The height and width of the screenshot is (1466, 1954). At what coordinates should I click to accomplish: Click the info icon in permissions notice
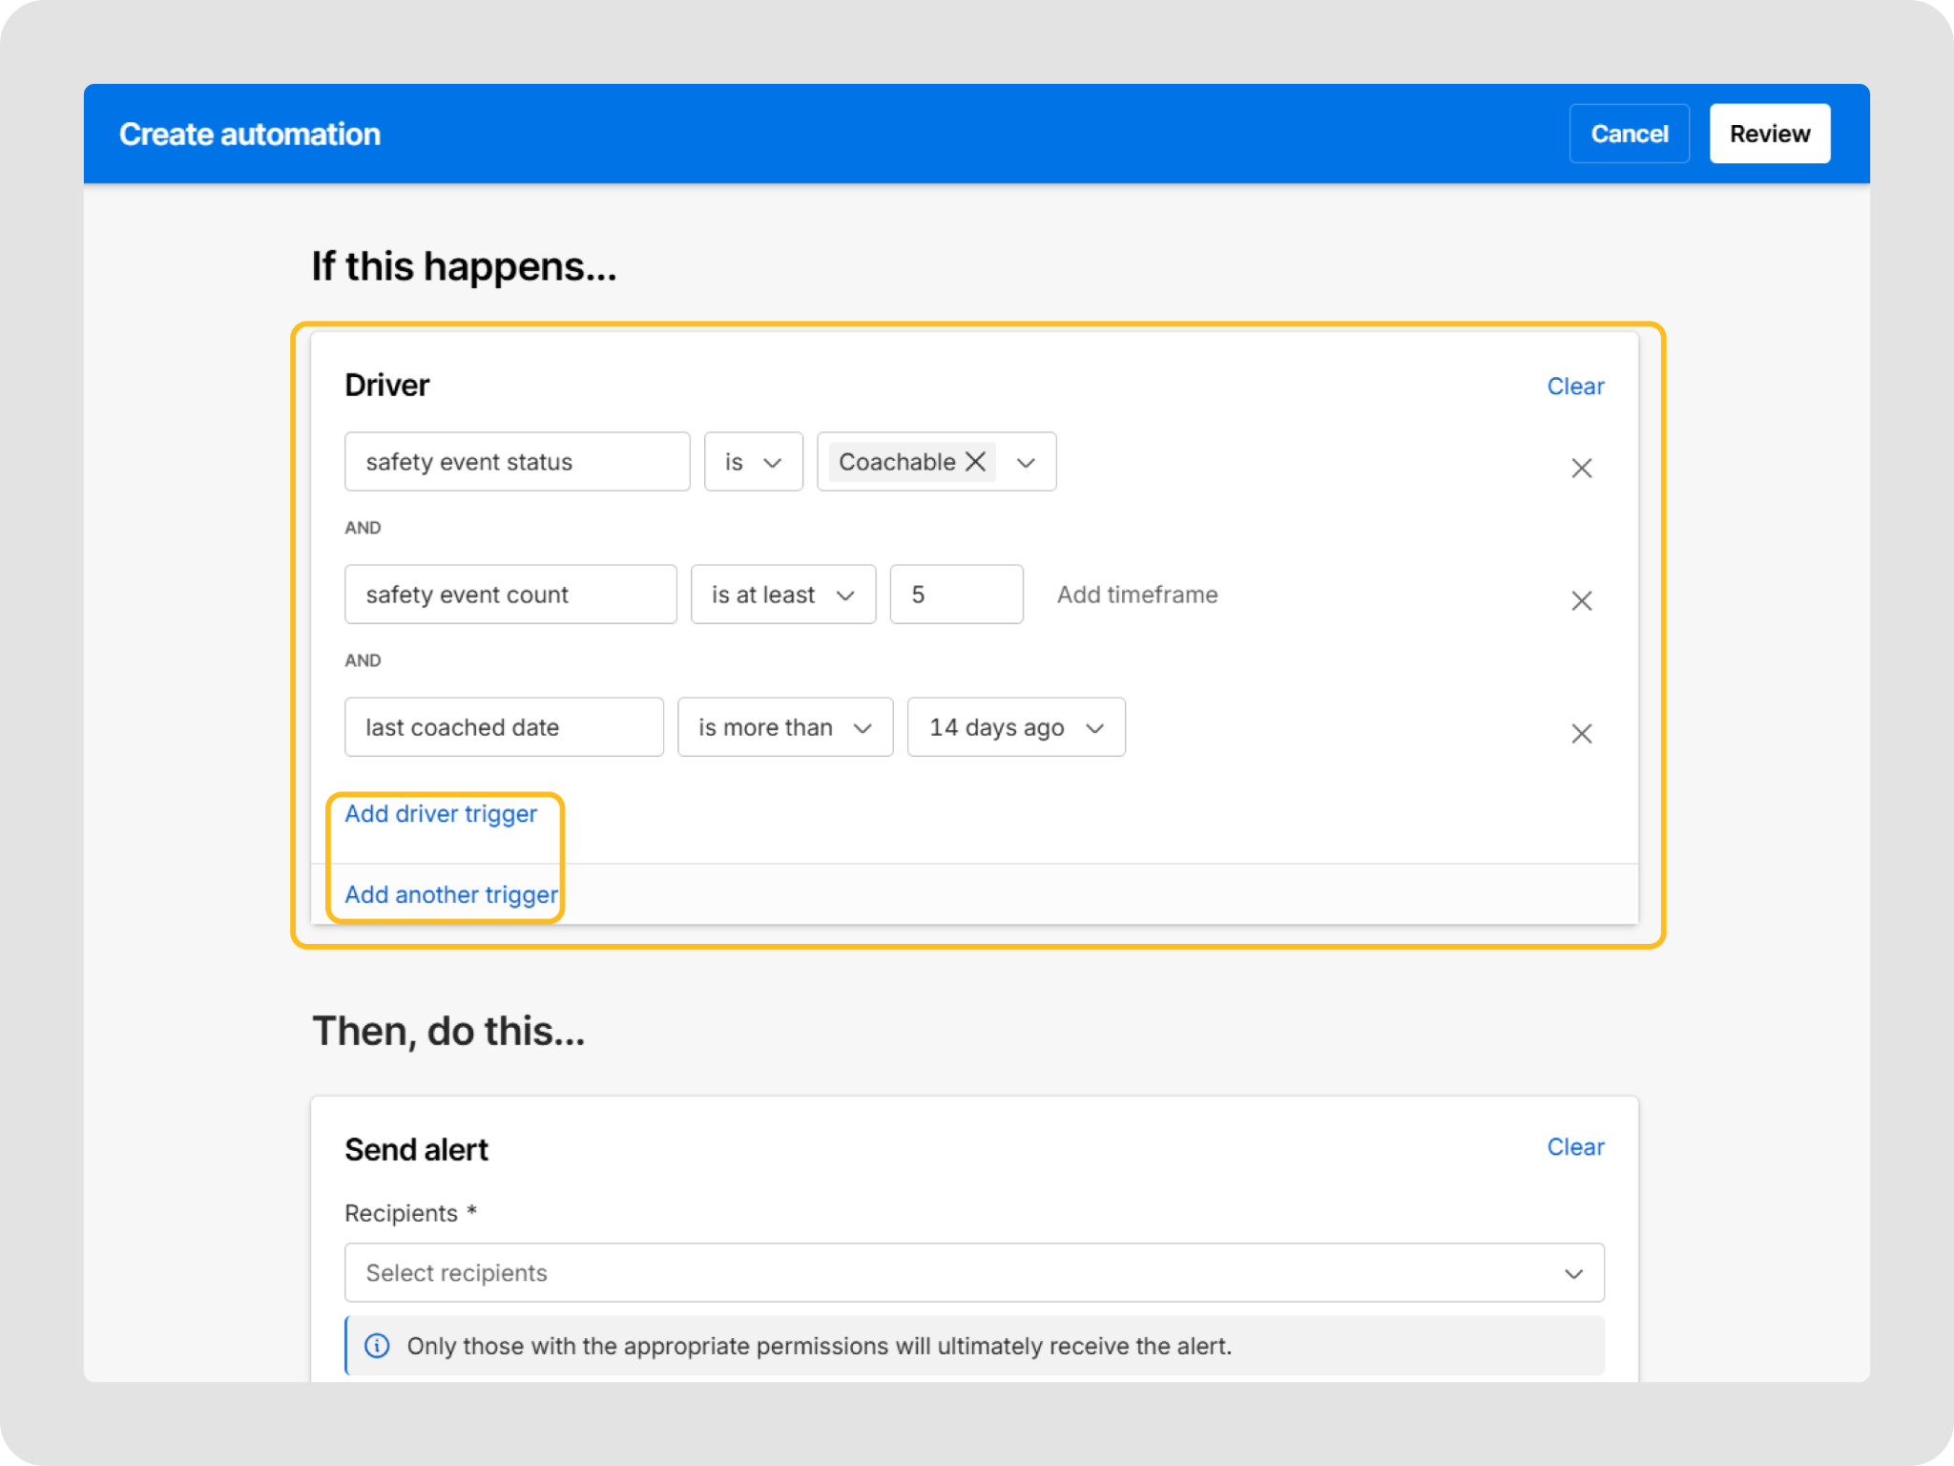pos(377,1346)
